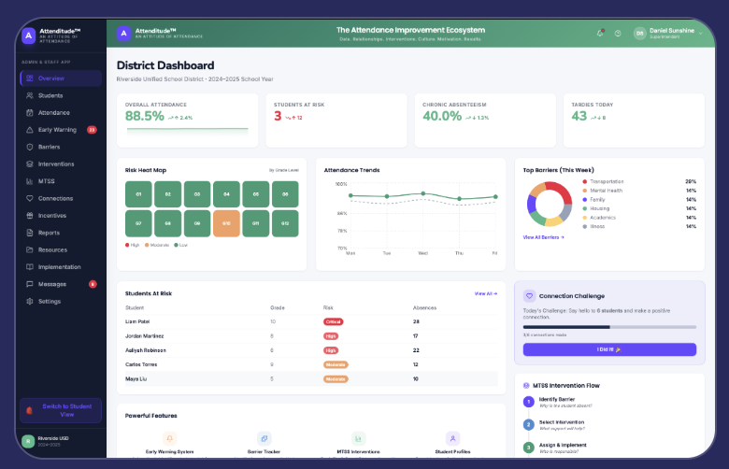This screenshot has width=729, height=469.
Task: Click the Connection Challenge heart icon
Action: coord(529,296)
